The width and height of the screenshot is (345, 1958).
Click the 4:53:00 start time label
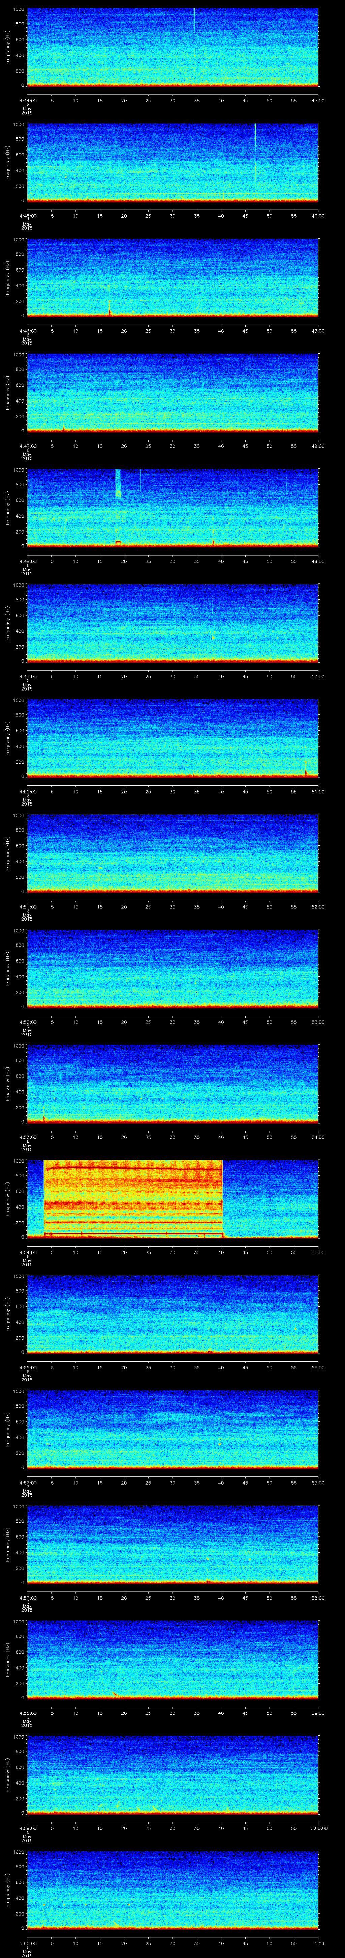pos(27,1137)
